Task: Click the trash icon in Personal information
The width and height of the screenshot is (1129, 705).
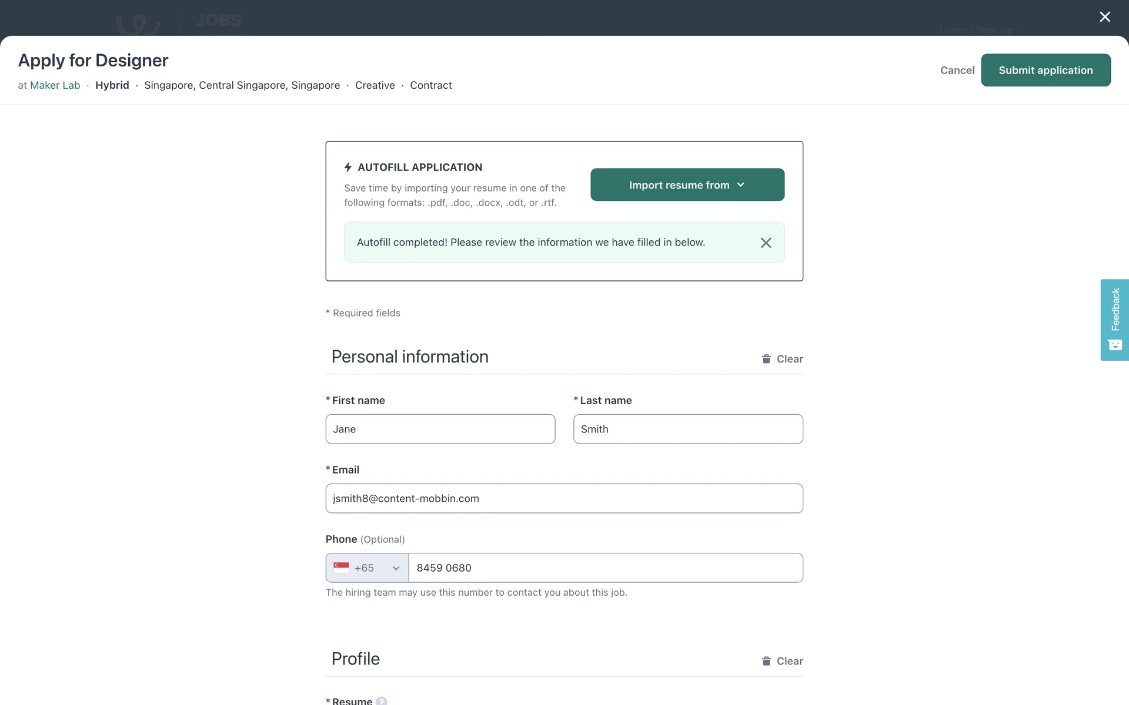Action: pos(766,359)
